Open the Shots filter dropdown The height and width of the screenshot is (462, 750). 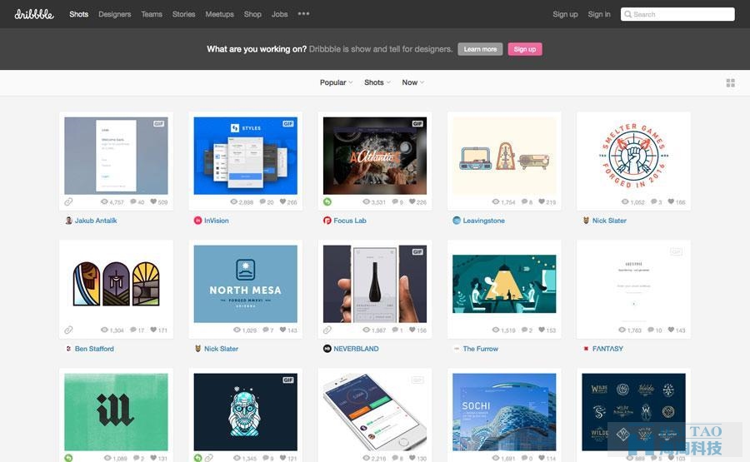tap(377, 82)
